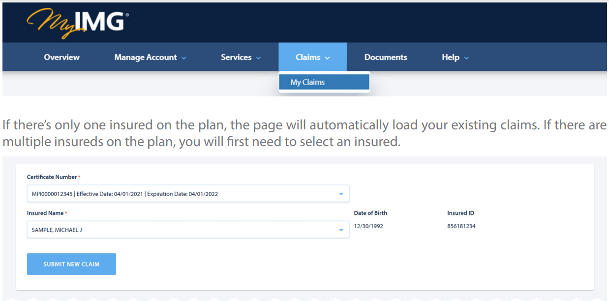Open the Manage Account chevron
The image size is (609, 301).
[185, 57]
